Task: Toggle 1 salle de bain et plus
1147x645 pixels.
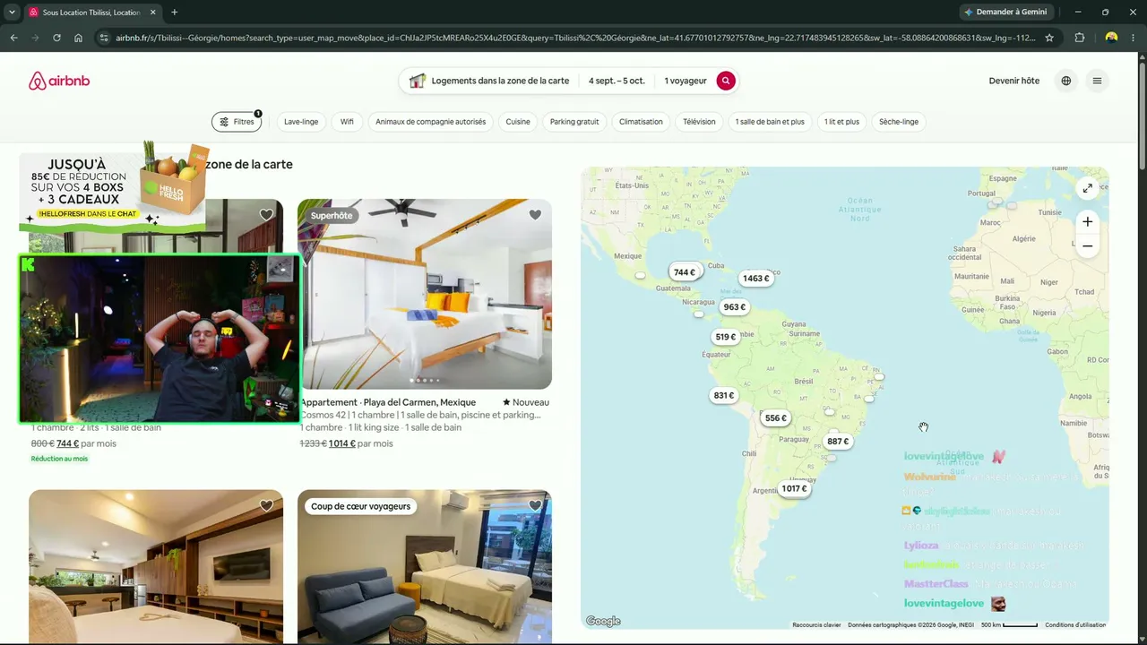Action: click(770, 122)
